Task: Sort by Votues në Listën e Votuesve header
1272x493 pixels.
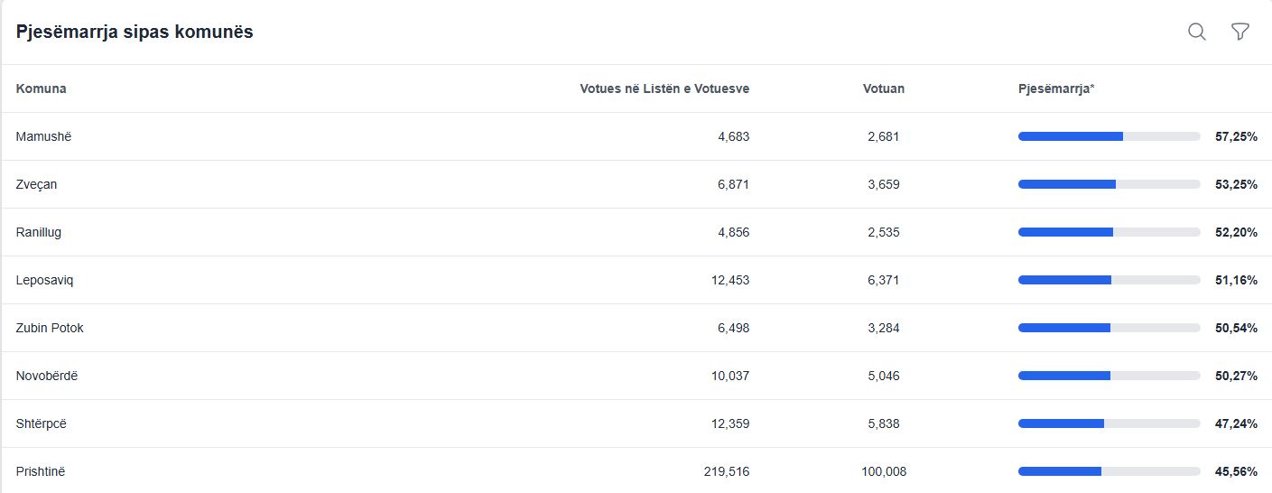Action: (x=664, y=88)
